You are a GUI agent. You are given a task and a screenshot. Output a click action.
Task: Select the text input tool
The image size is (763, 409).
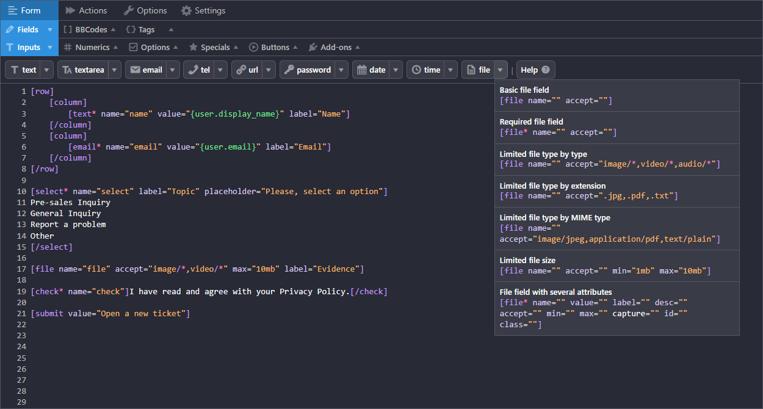click(24, 69)
